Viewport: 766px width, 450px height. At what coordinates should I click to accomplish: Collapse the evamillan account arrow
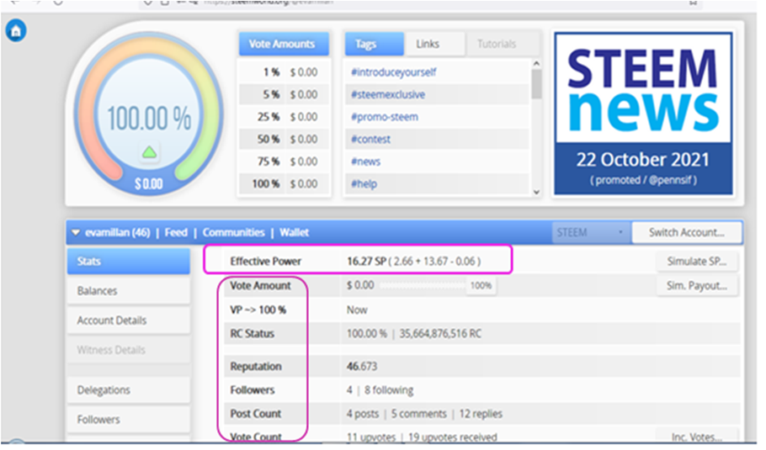(x=76, y=232)
